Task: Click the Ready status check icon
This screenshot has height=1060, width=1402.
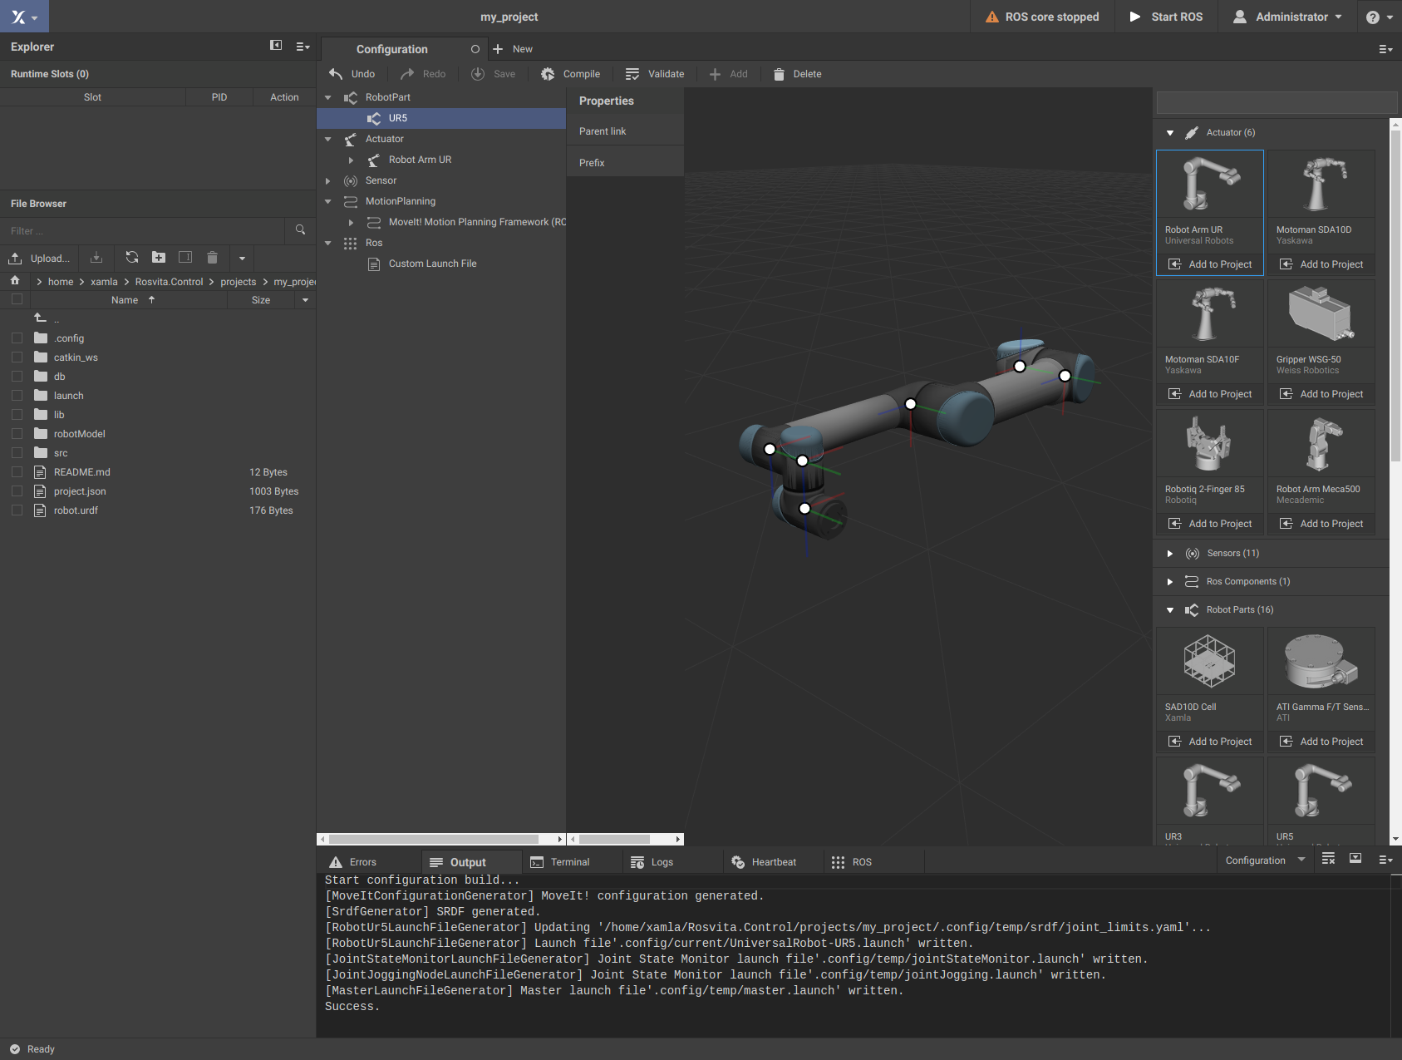Action: (15, 1049)
